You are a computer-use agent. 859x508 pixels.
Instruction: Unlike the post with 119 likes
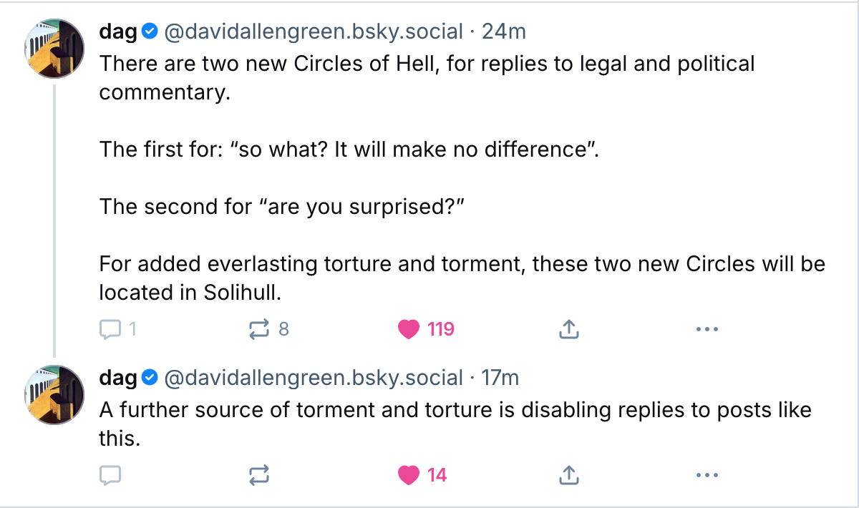click(409, 329)
